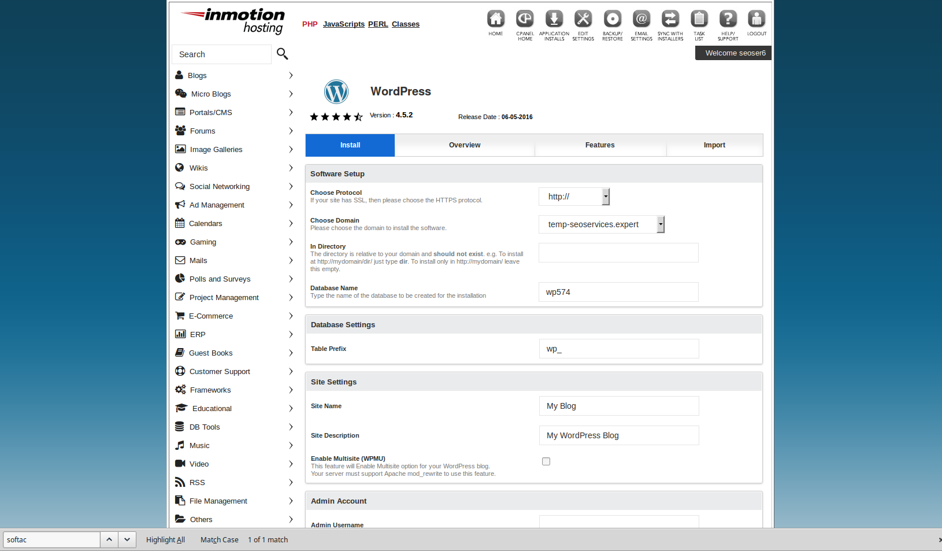Switch to the Overview tab

click(465, 145)
